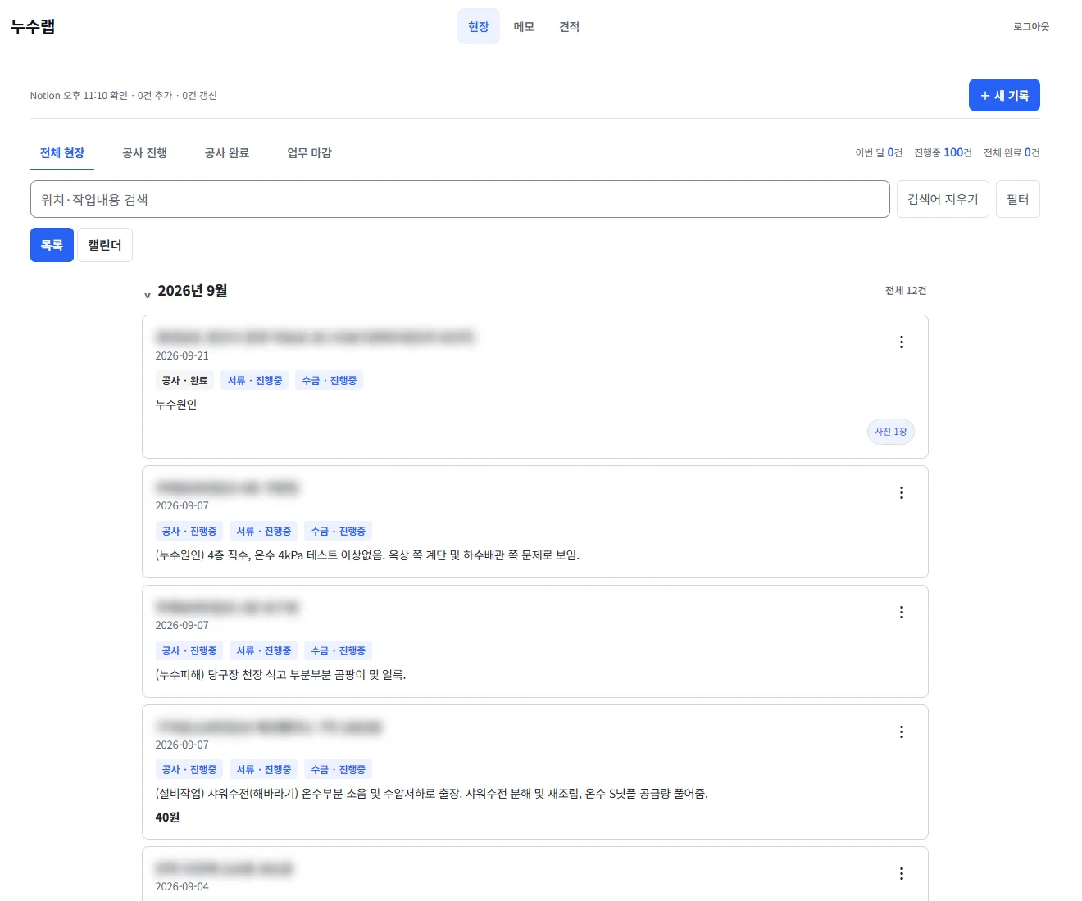Click the 새 기록 button
Image resolution: width=1082 pixels, height=901 pixels.
[x=1004, y=95]
